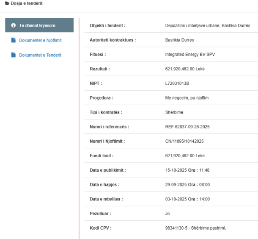258x239 pixels.
Task: Click the publication date 15-10-2025
Action: click(176, 170)
